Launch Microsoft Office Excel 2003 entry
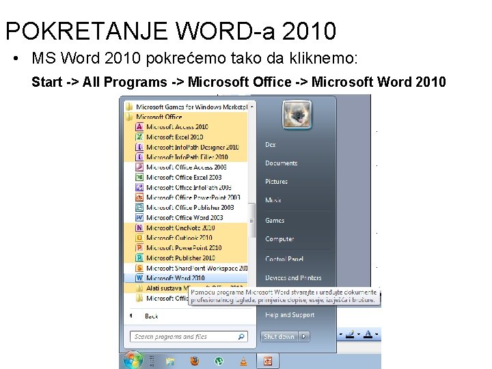 pos(186,177)
